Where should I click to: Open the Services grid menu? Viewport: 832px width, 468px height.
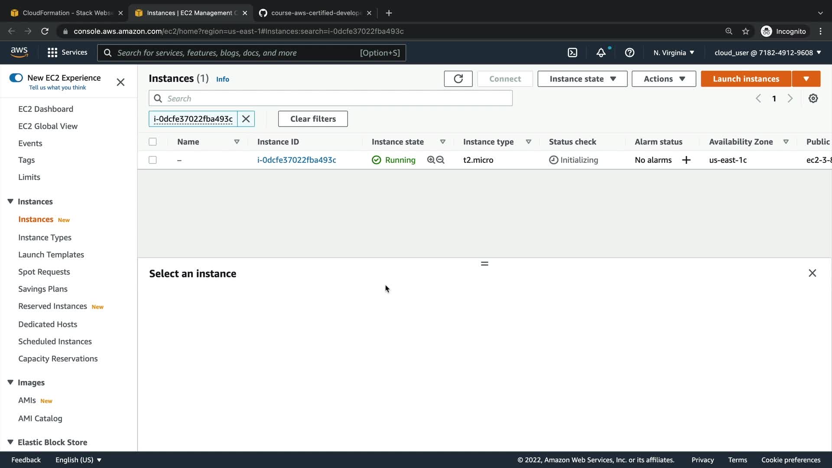(x=52, y=52)
